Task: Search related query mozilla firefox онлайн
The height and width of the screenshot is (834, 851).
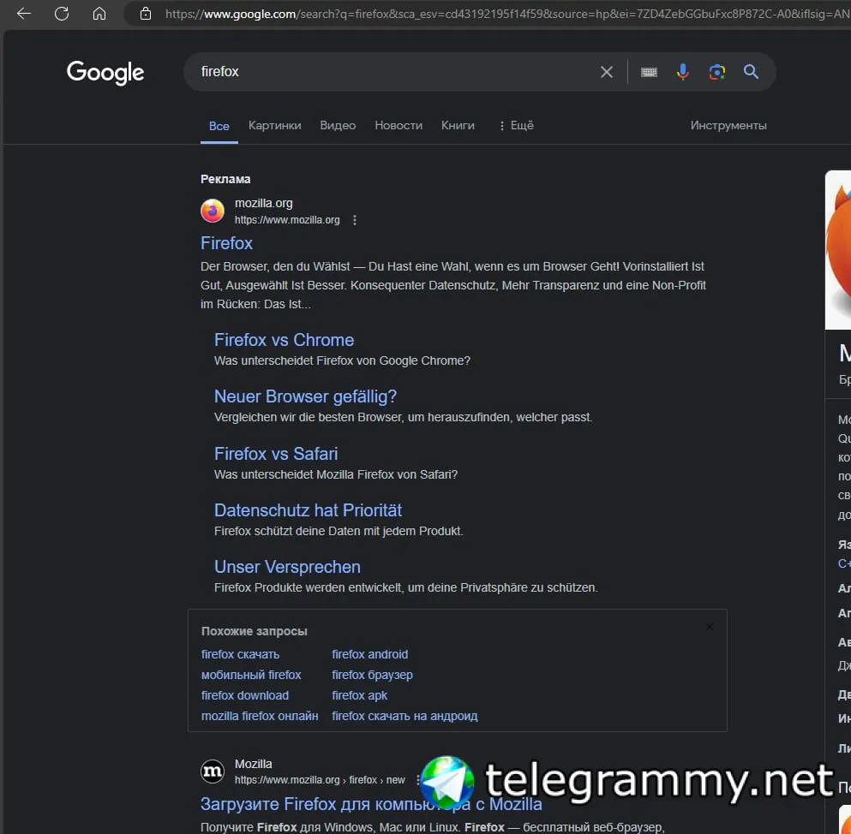Action: [260, 717]
